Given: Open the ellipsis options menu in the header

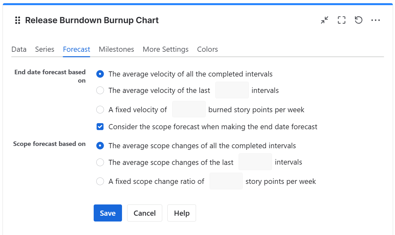Looking at the screenshot, I should click(x=376, y=20).
